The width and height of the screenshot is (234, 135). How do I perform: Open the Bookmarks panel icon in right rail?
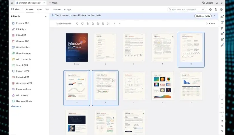click(x=222, y=22)
